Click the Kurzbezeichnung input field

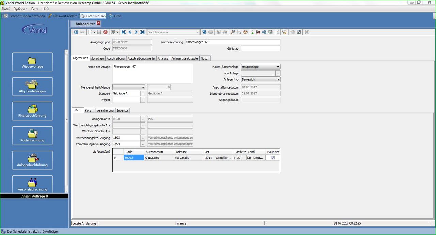[x=232, y=42]
